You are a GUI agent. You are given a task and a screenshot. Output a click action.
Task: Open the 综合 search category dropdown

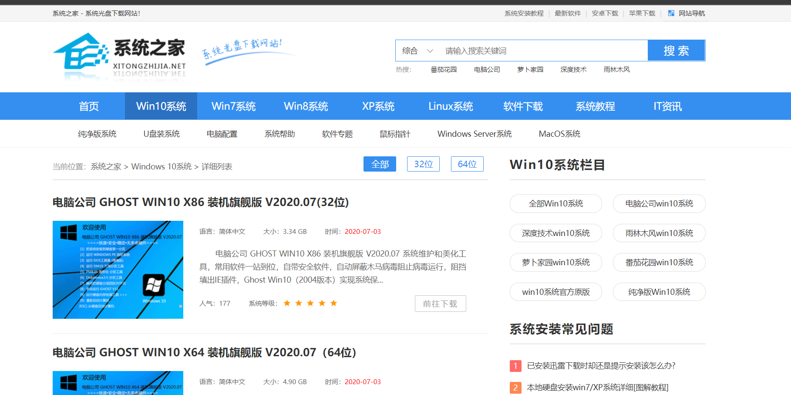tap(417, 51)
